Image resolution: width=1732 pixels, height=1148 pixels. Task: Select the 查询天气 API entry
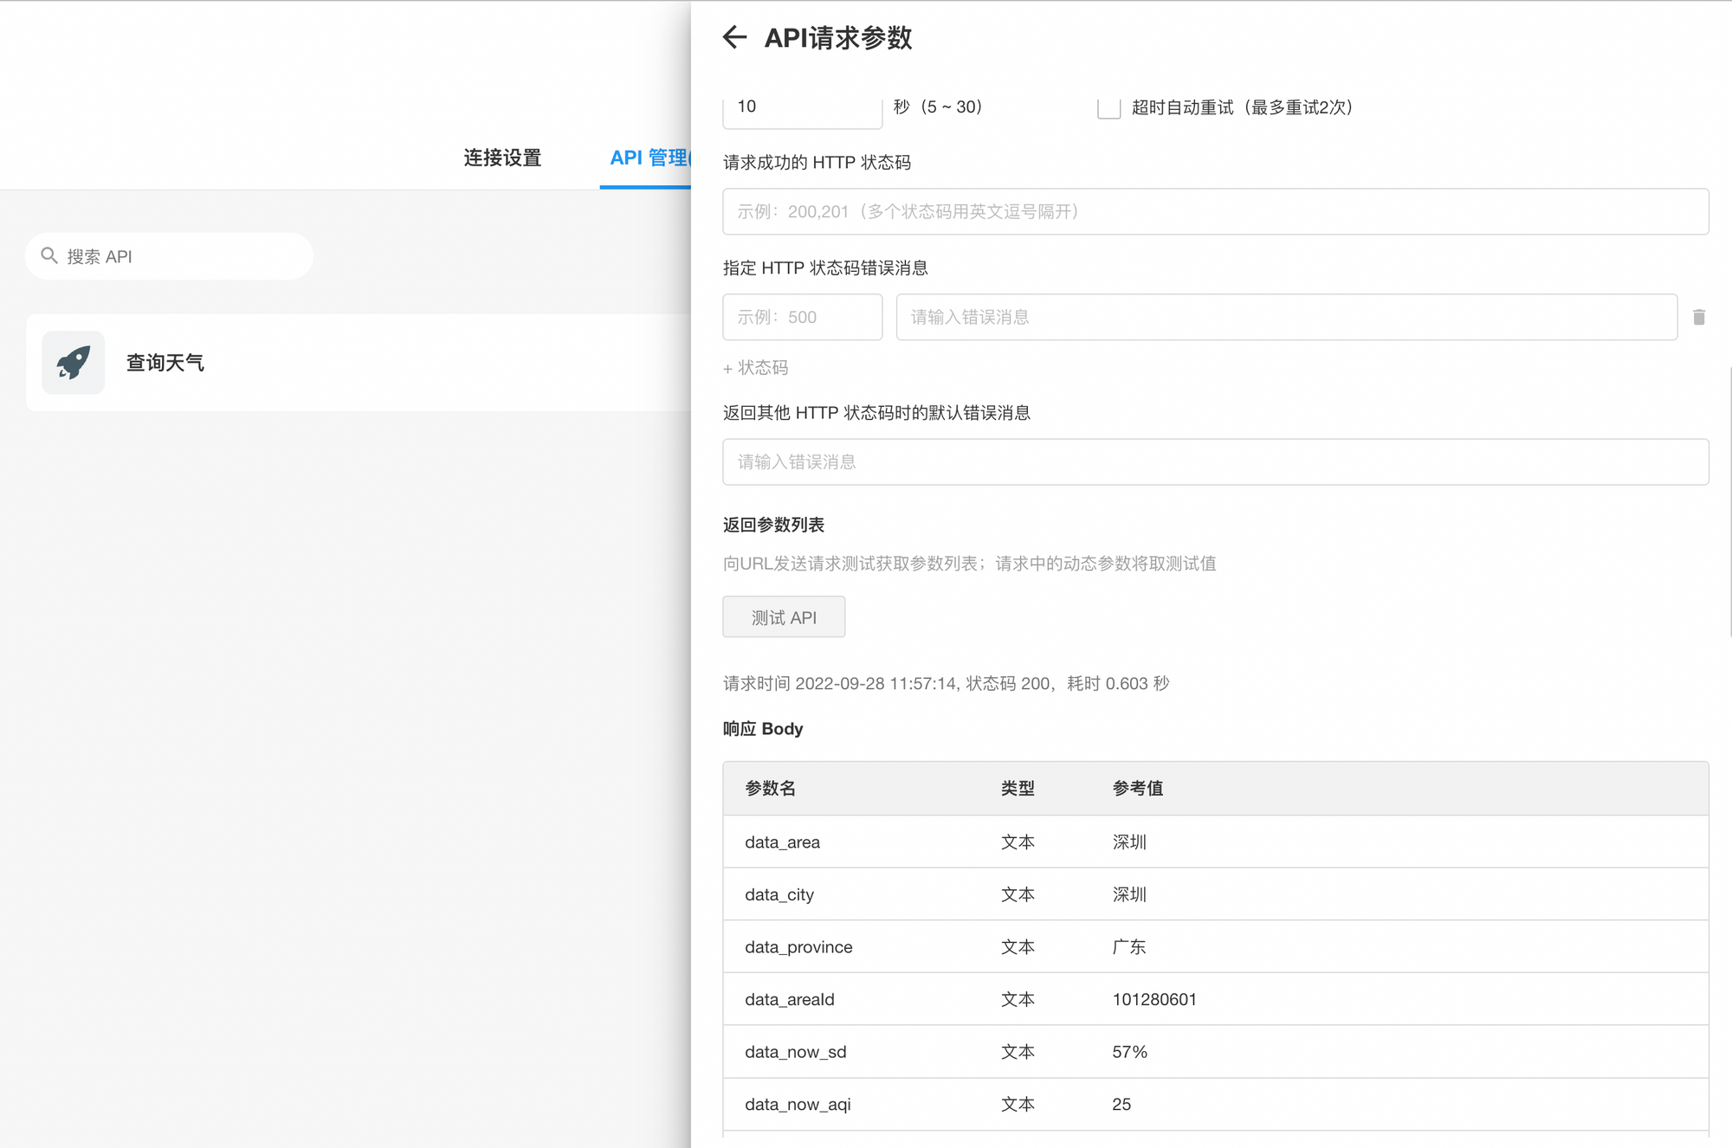click(x=165, y=362)
